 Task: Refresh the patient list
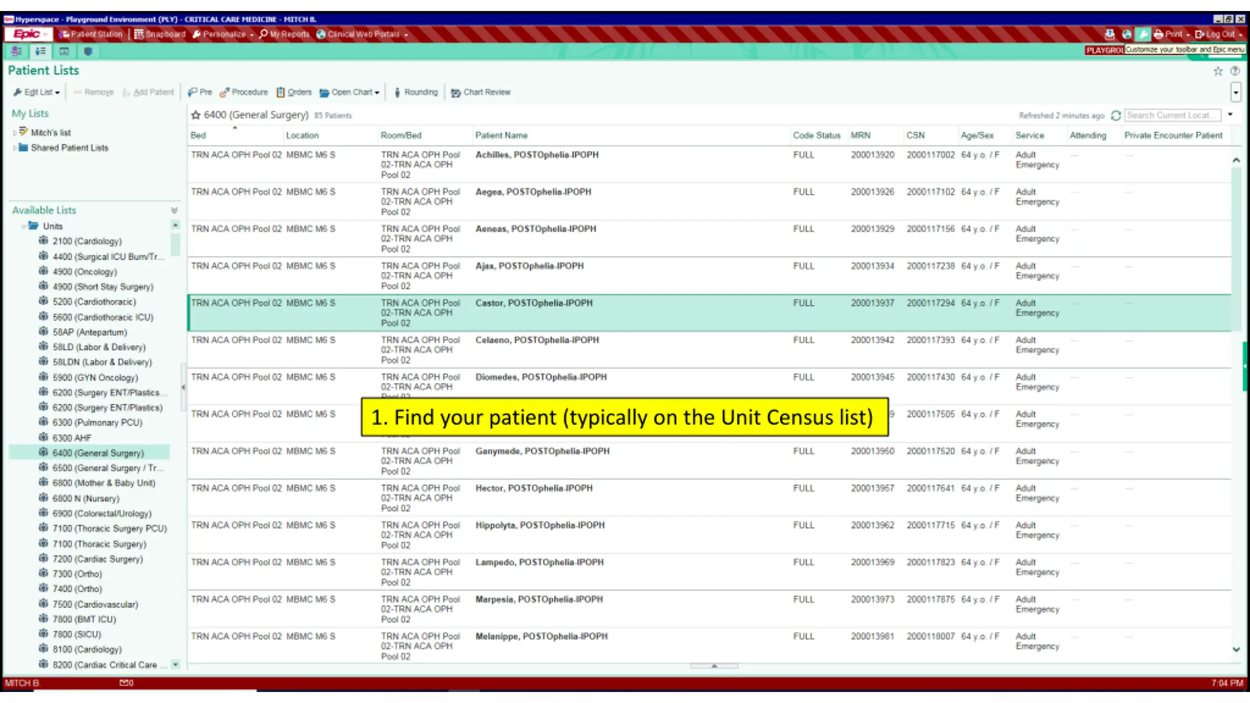click(1115, 115)
